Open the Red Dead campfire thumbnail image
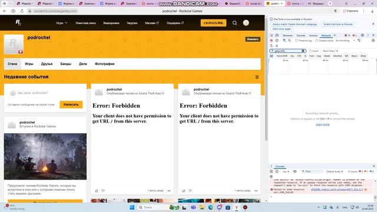Viewport: 377px width, 212px height. 45,157
